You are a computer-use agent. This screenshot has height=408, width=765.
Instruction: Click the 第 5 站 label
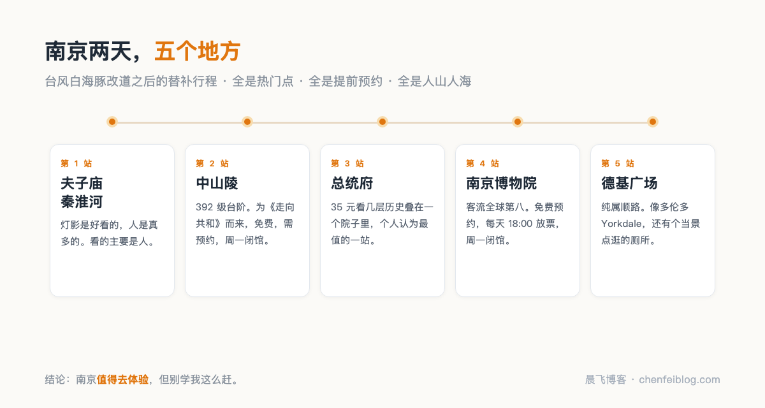(x=617, y=163)
